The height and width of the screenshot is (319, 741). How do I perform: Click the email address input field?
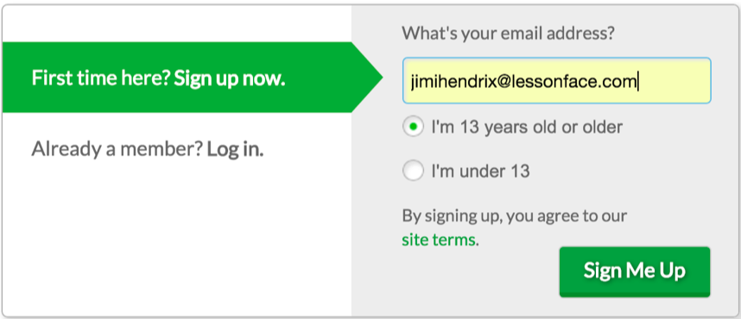coord(557,81)
